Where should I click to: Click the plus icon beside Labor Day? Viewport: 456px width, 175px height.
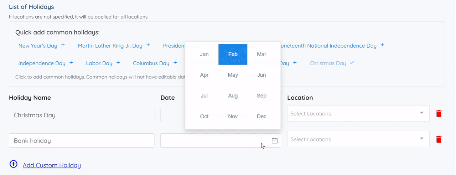118,63
